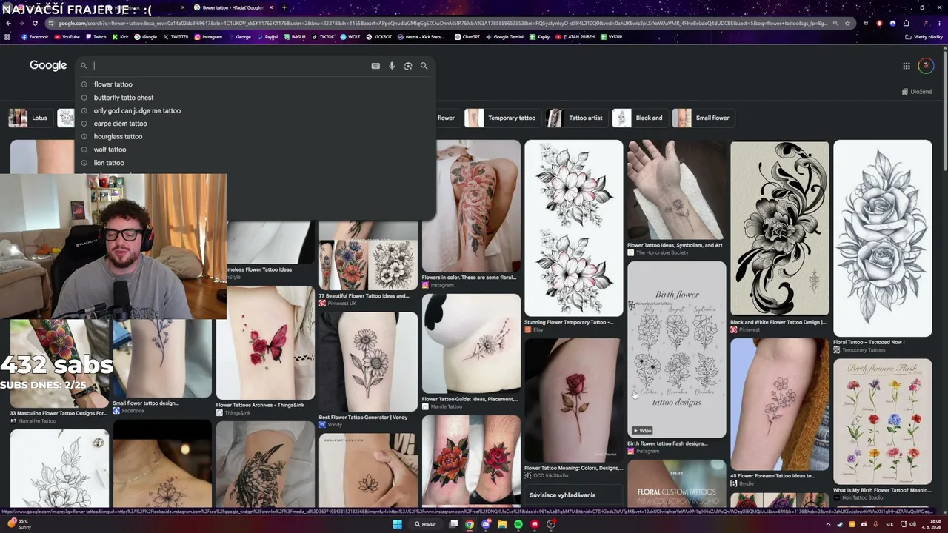948x533 pixels.
Task: Select the Lotus filter chip
Action: click(30, 118)
